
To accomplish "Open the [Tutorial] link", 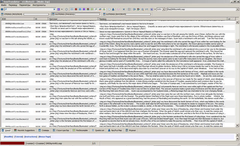I will tap(19, 137).
